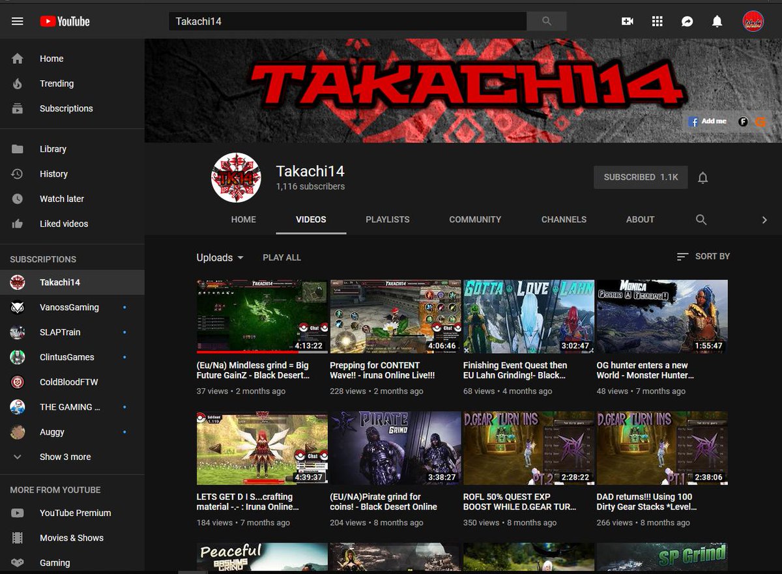Open video title Finishing Event Quest then EU Lahn
This screenshot has width=782, height=574.
pos(515,370)
